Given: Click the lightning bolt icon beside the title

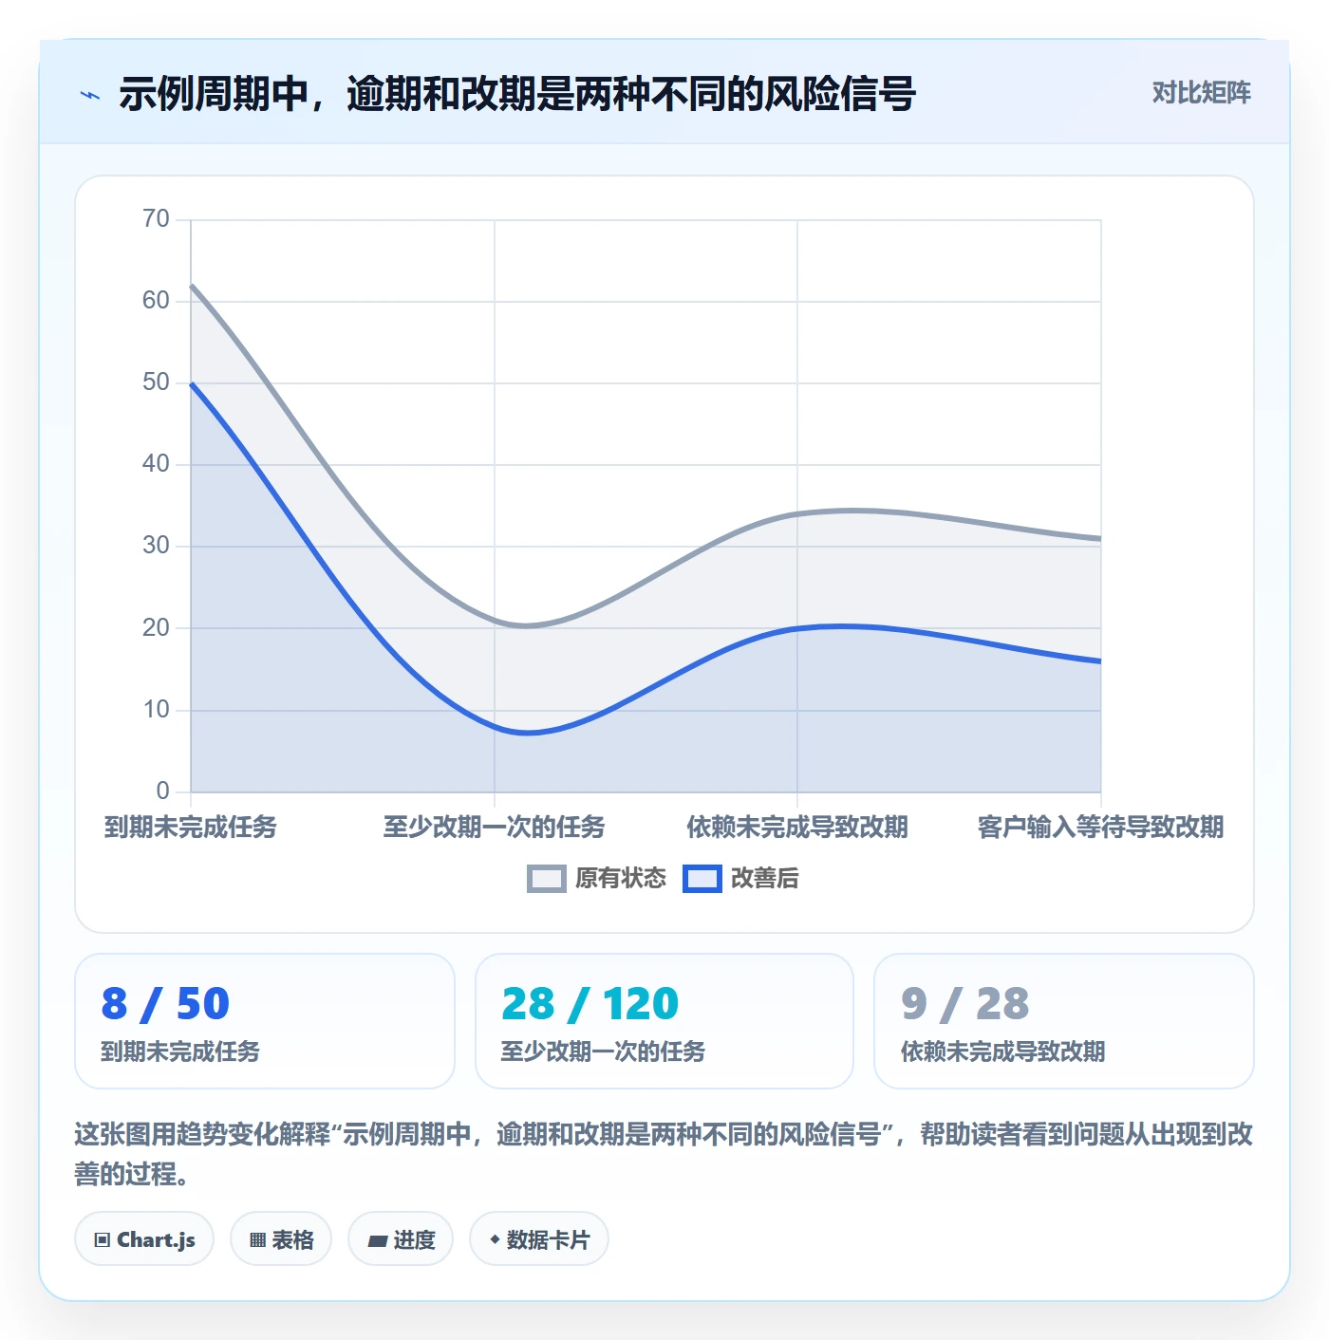Looking at the screenshot, I should (90, 95).
